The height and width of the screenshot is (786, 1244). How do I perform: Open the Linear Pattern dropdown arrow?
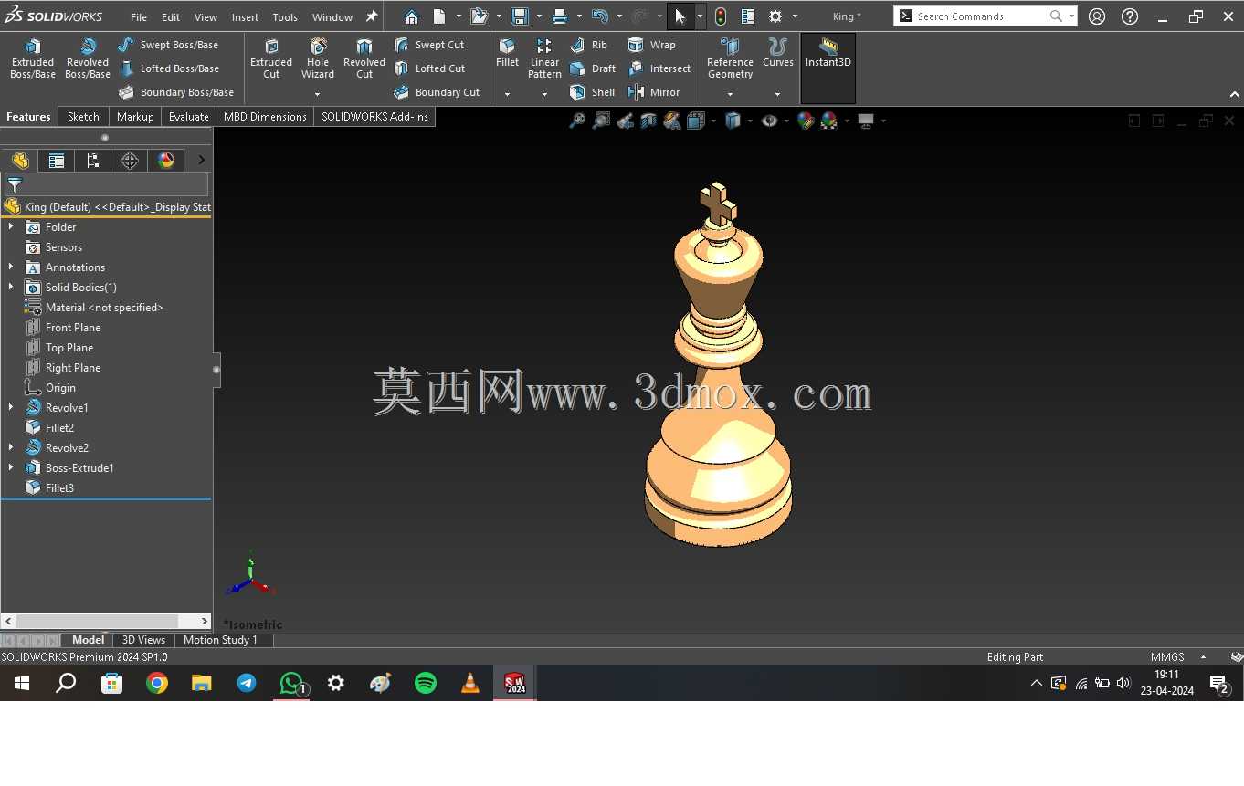(544, 94)
